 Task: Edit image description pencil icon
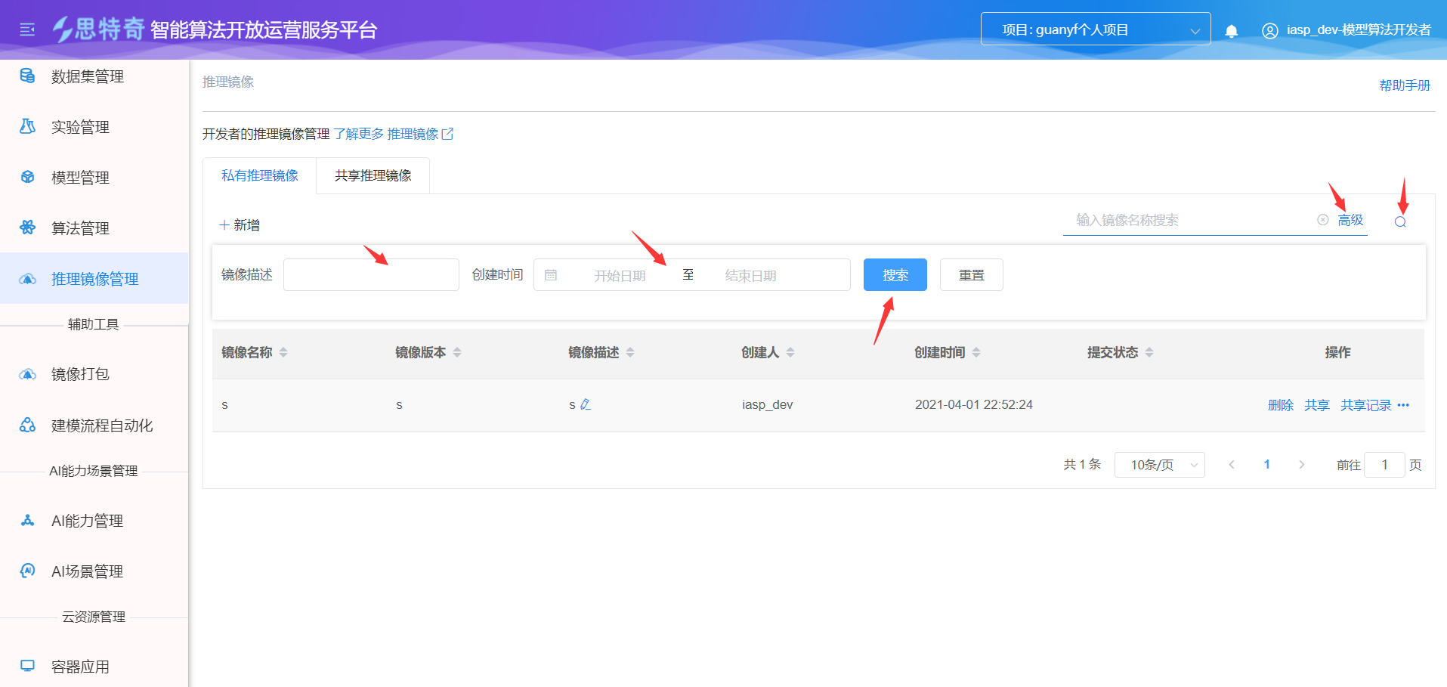pos(586,404)
